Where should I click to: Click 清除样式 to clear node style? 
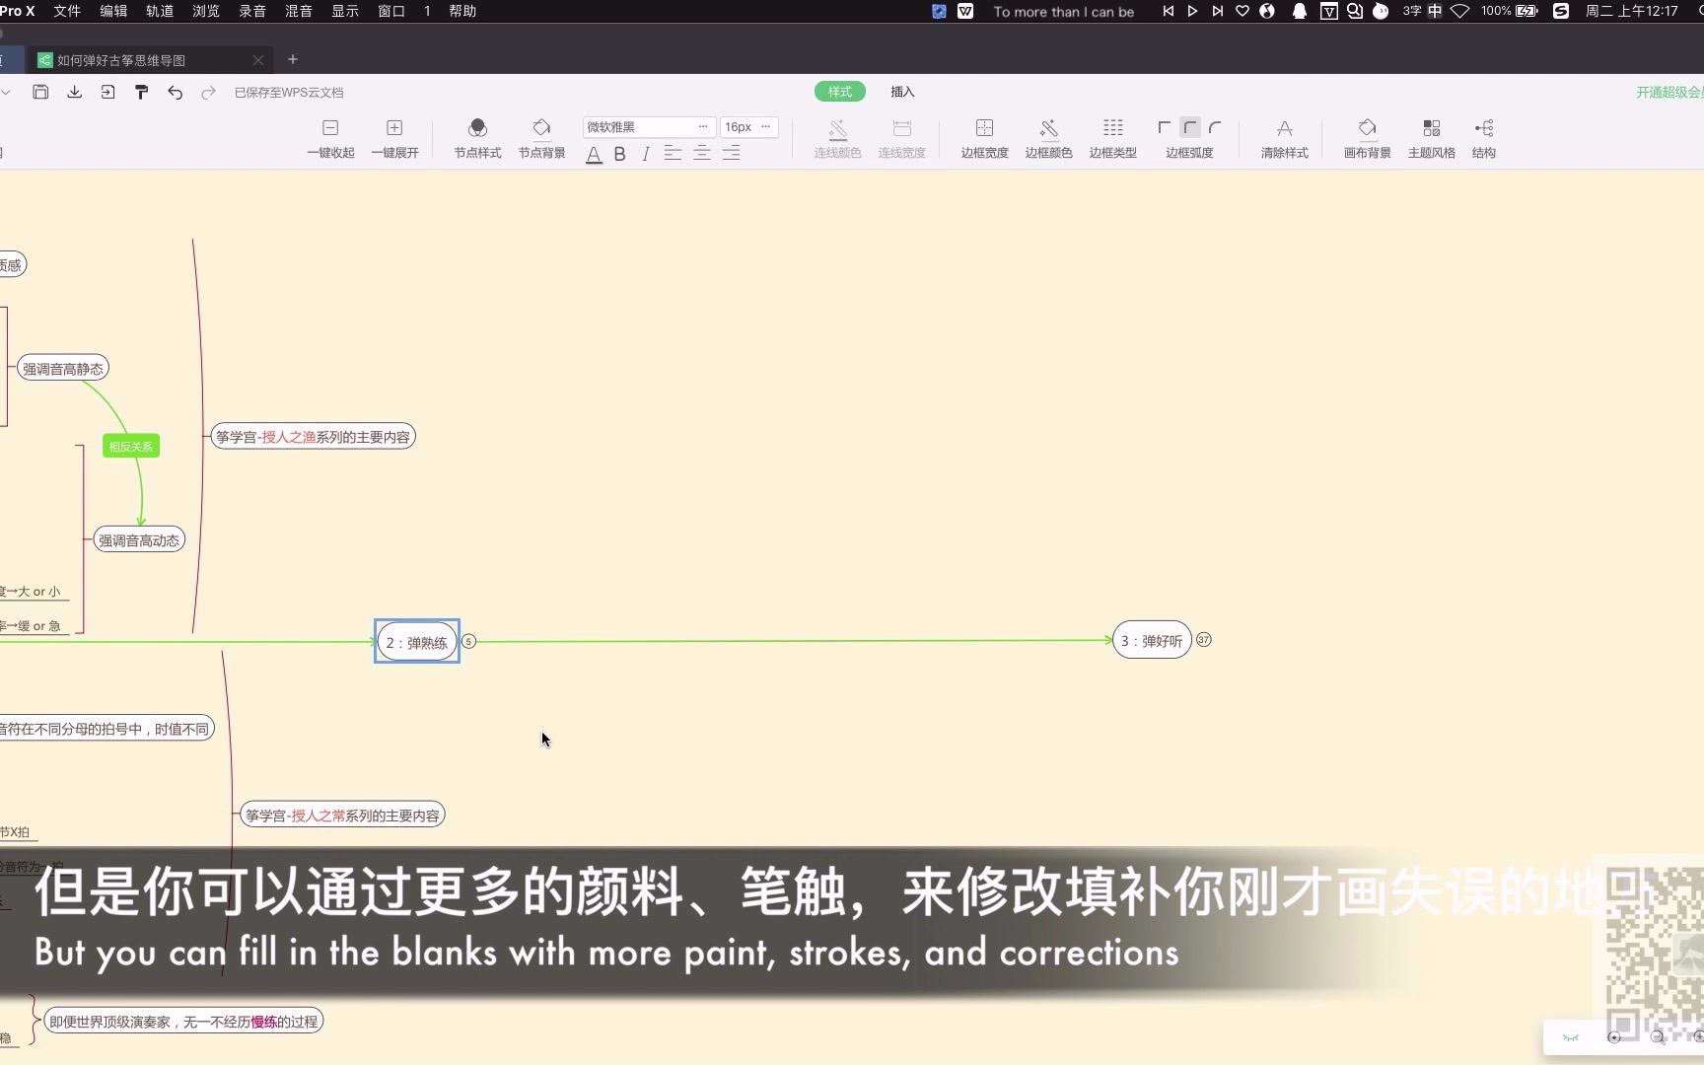pyautogui.click(x=1284, y=138)
